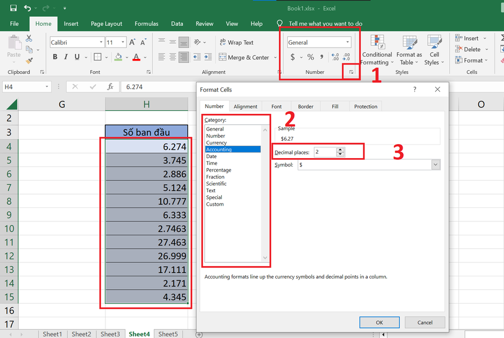Image resolution: width=504 pixels, height=338 pixels.
Task: Center text horizontally
Action: pyautogui.click(x=172, y=57)
